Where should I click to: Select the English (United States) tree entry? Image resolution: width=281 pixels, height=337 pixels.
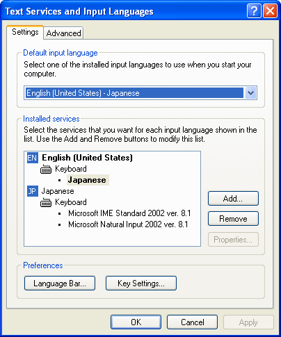tap(87, 158)
